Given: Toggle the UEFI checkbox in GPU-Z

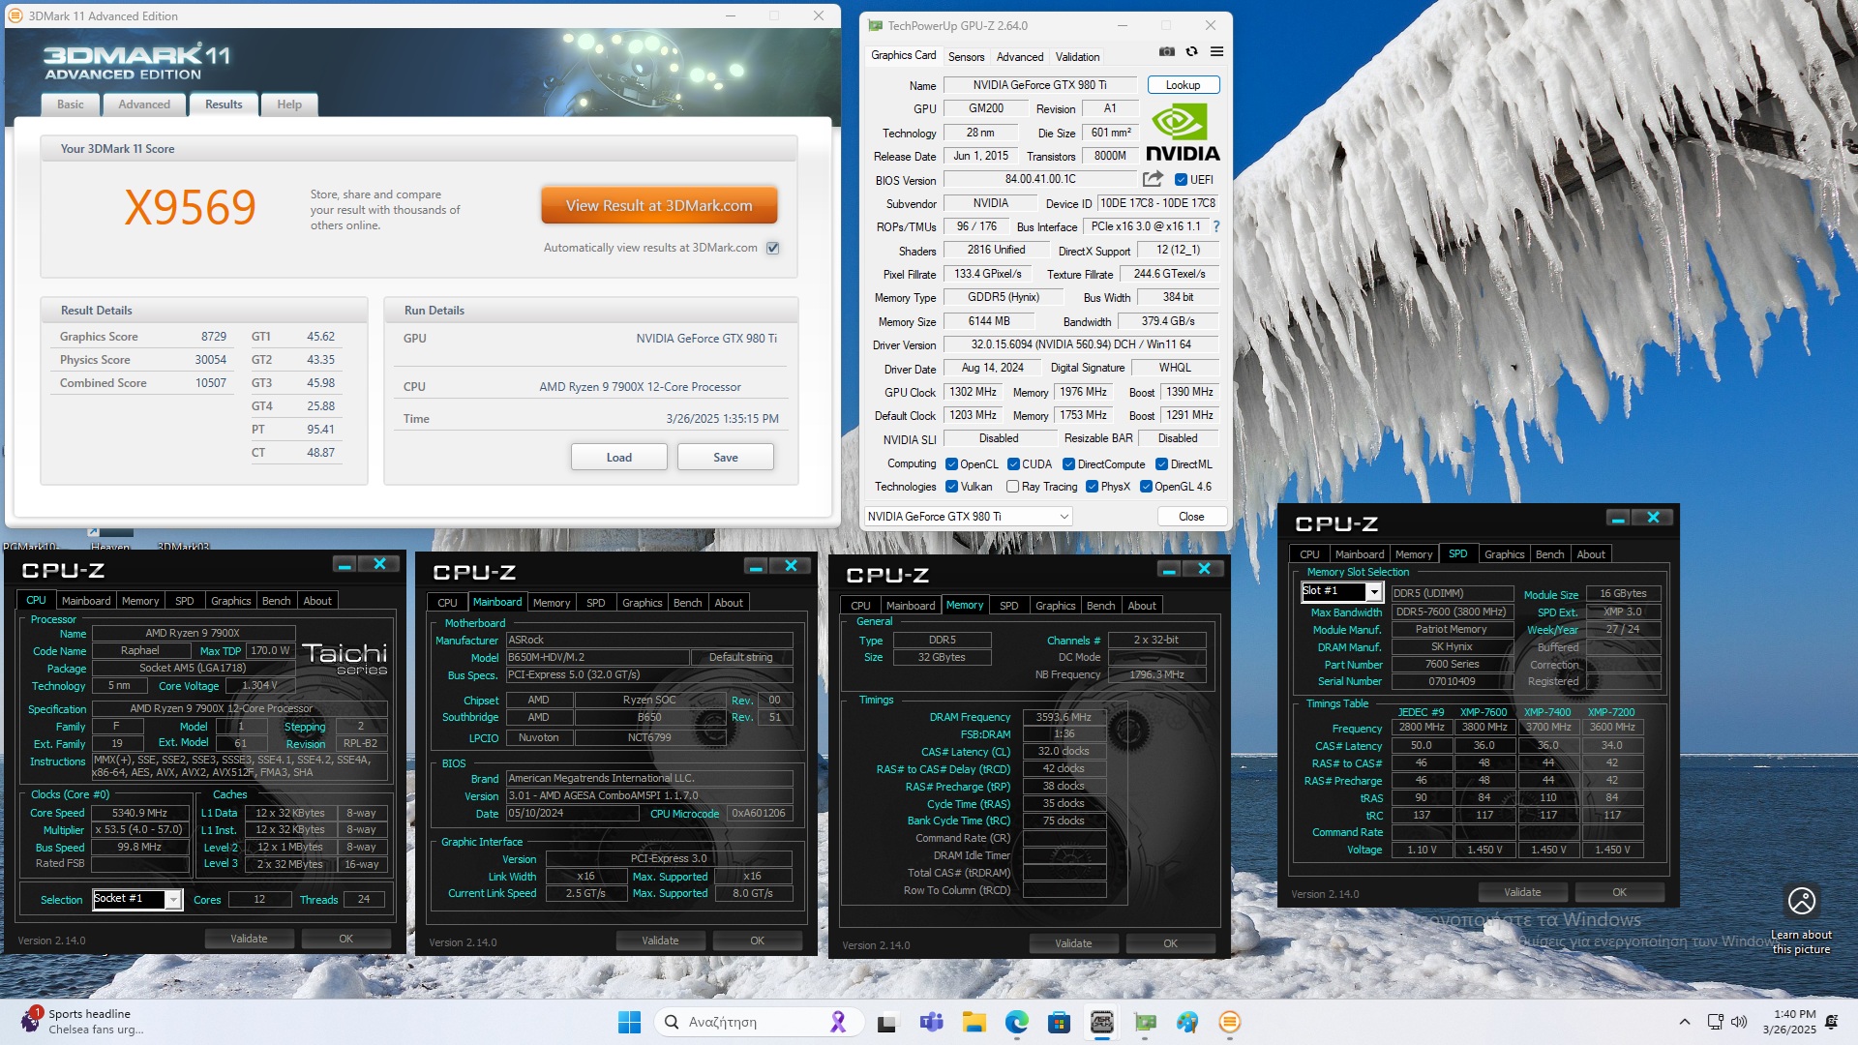Looking at the screenshot, I should coord(1181,179).
